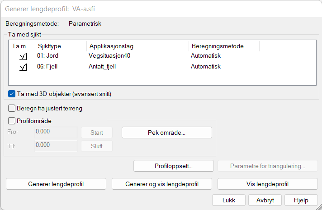Click Generer og vis lengdeprofil
Viewport: 322px width, 210px height.
click(x=162, y=184)
